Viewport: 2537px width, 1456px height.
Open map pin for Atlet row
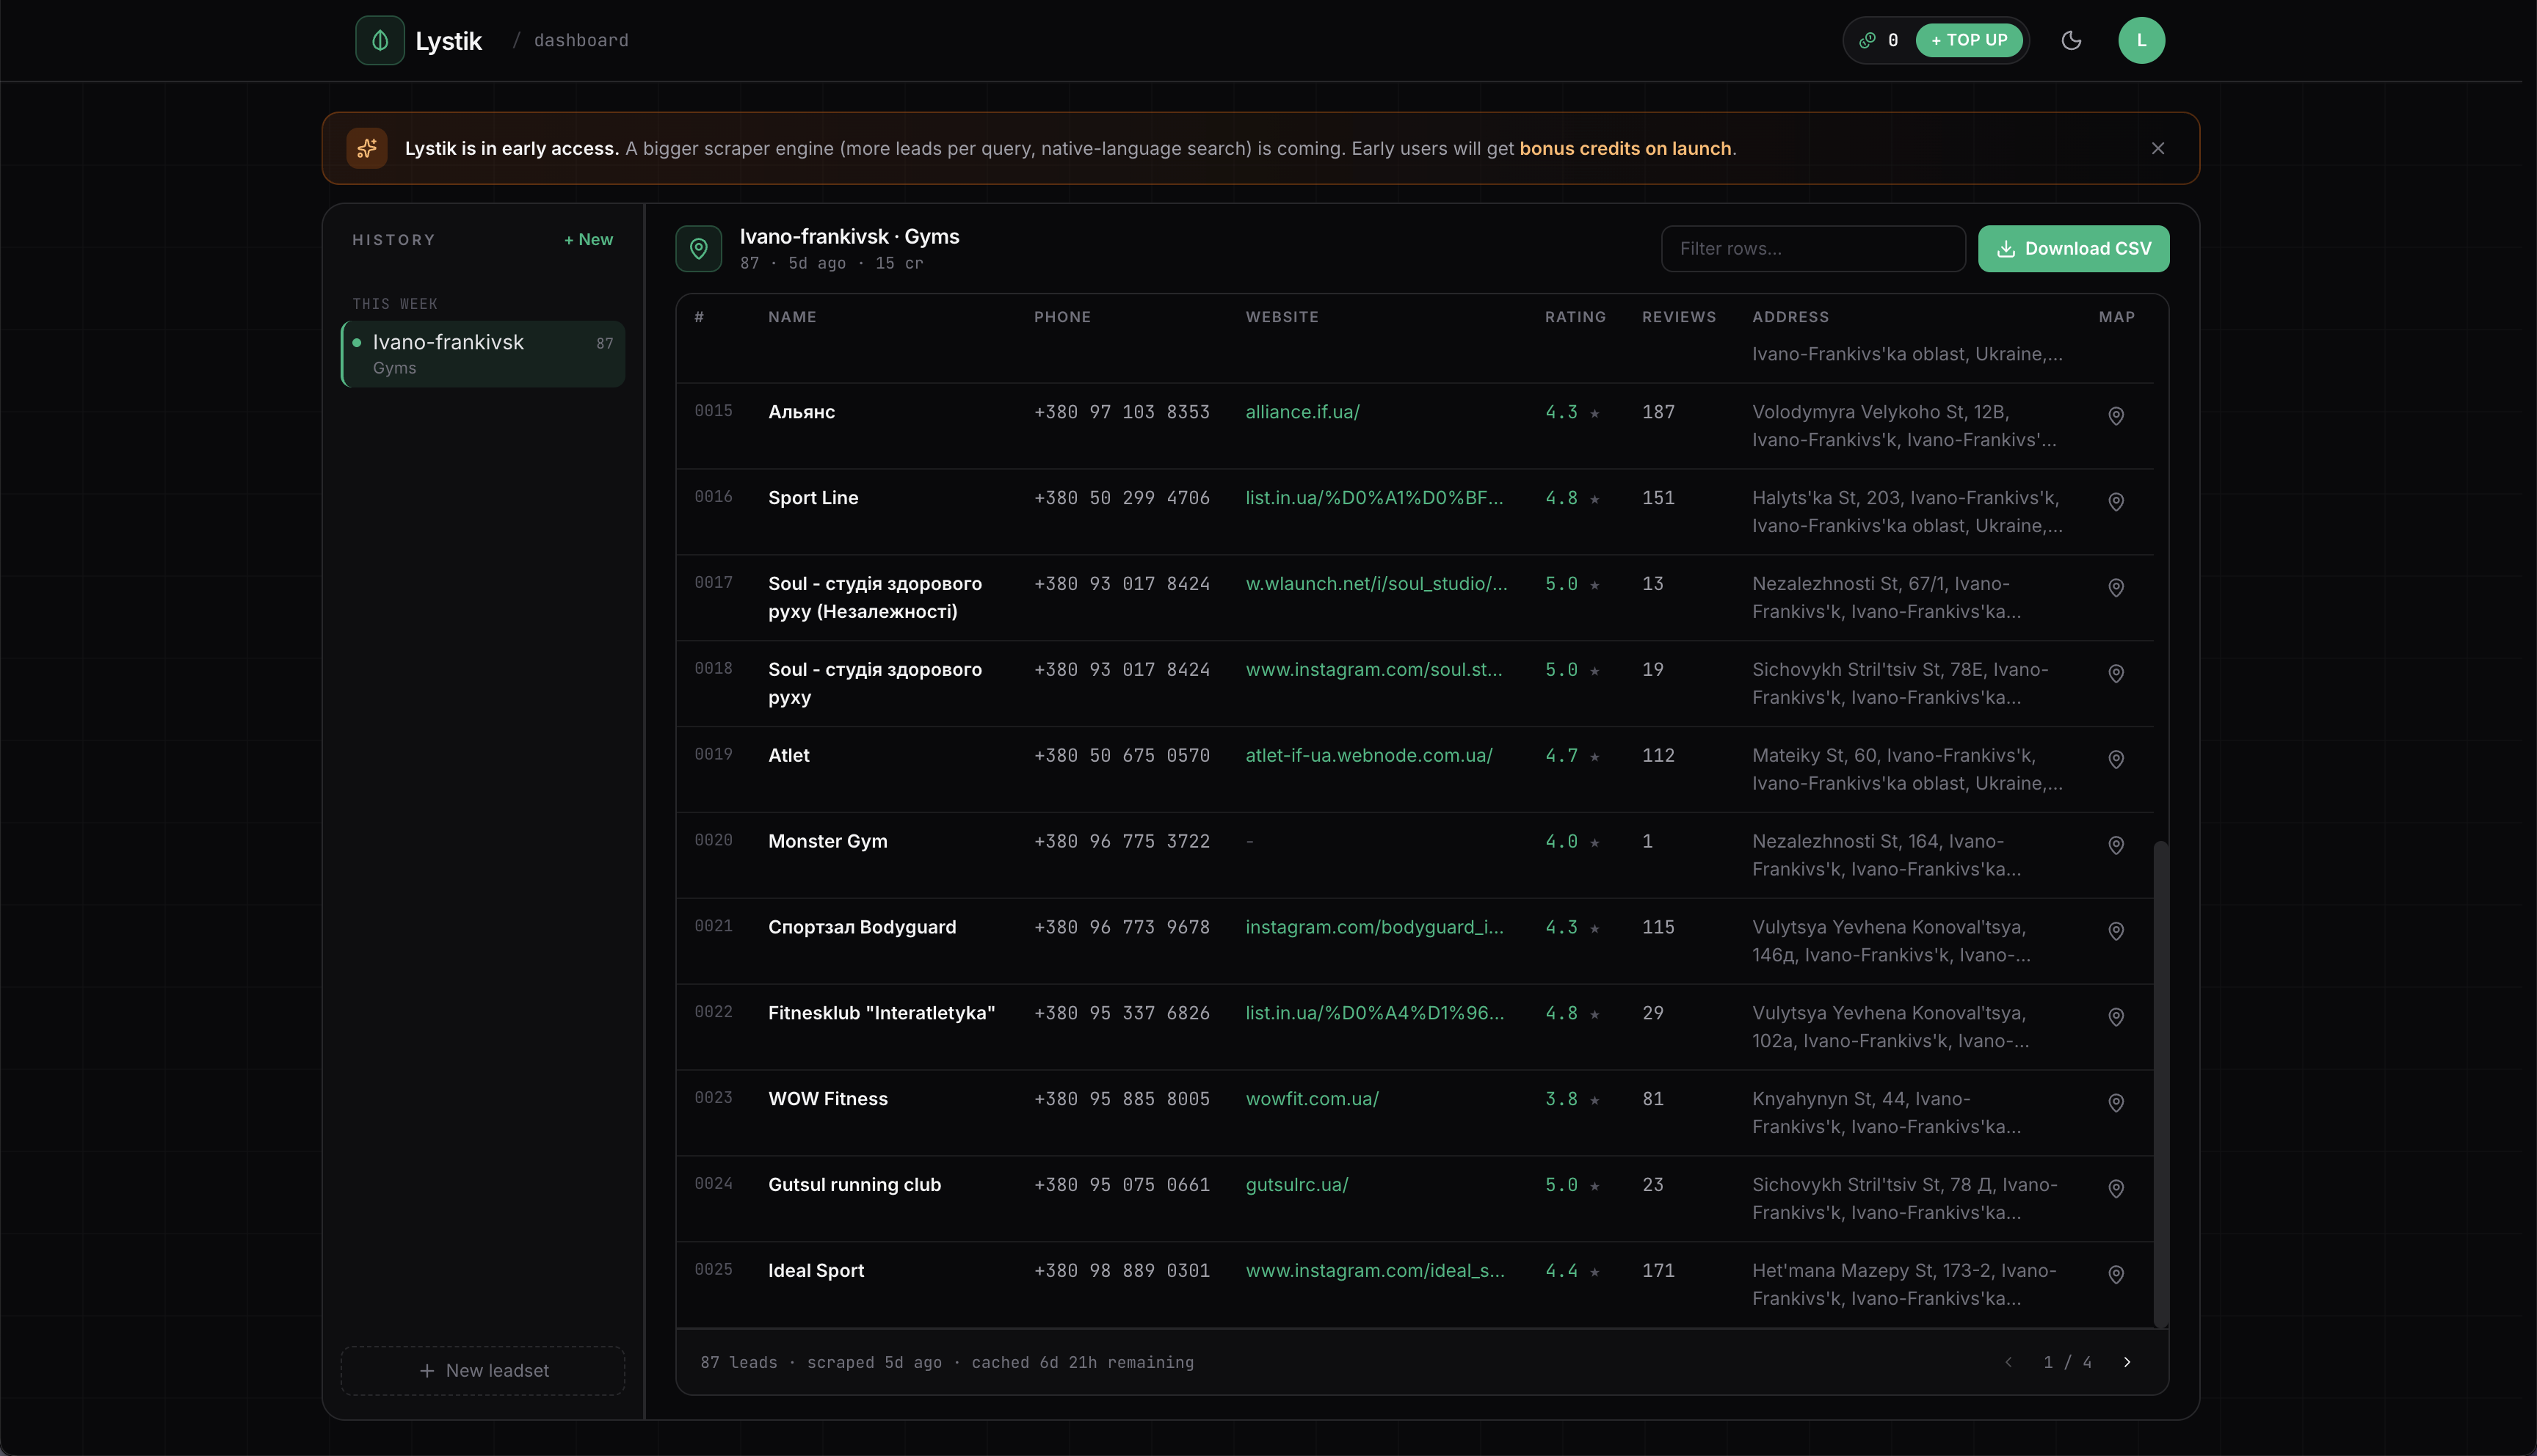2115,760
